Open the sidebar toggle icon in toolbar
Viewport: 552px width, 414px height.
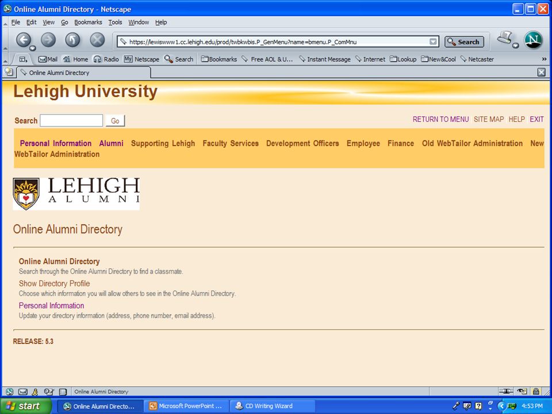click(23, 59)
